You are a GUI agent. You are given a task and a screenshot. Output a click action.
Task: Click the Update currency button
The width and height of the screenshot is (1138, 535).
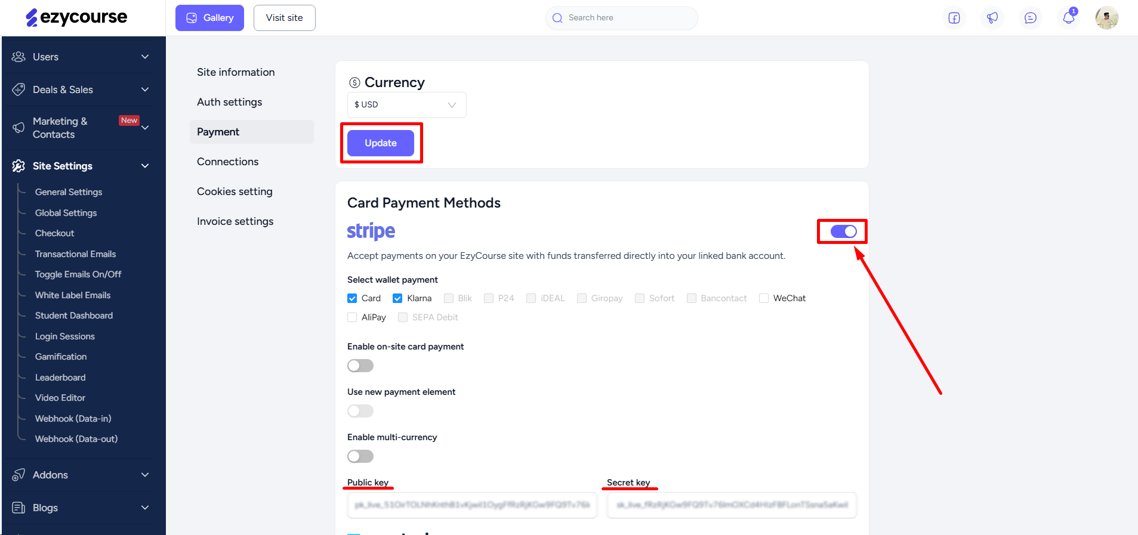pos(381,143)
